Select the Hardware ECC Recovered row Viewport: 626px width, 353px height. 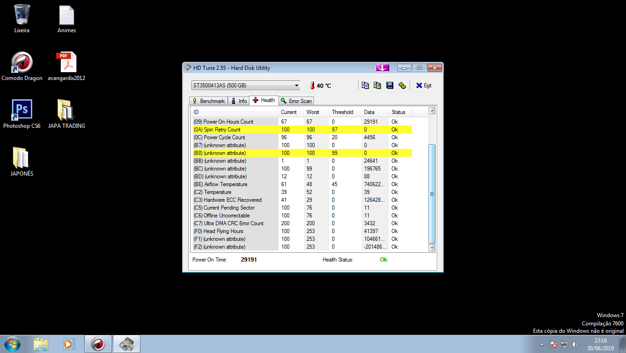[301, 200]
